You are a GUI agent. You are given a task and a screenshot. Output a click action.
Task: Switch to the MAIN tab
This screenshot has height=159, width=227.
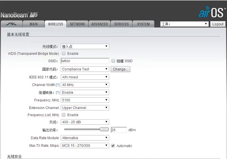(34, 24)
